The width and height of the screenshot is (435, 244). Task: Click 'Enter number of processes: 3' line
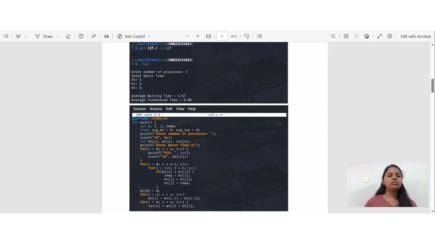[x=159, y=72]
